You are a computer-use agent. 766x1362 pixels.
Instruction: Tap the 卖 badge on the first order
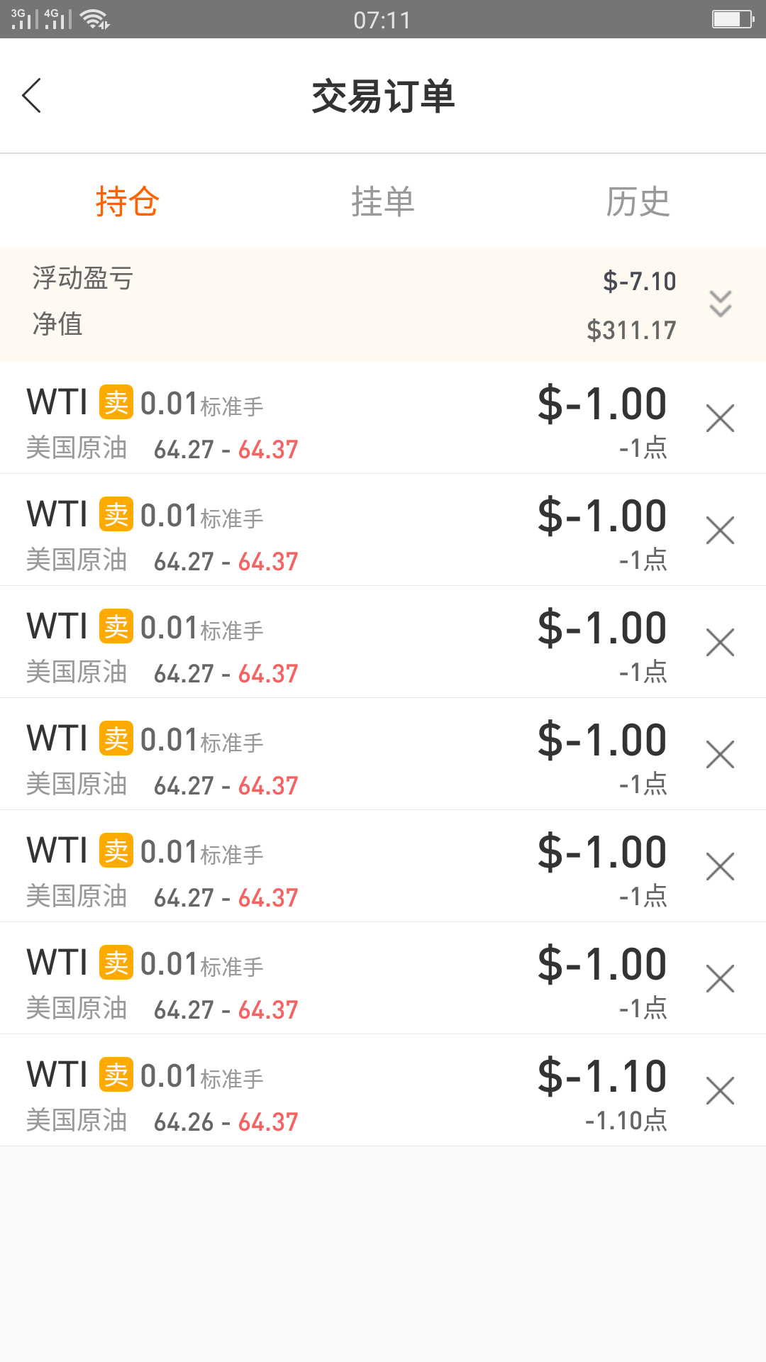pyautogui.click(x=116, y=402)
